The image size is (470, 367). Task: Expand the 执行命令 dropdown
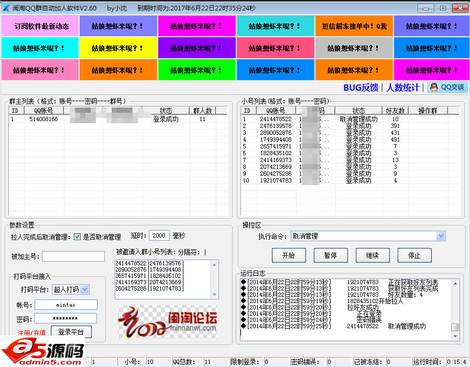[x=441, y=236]
